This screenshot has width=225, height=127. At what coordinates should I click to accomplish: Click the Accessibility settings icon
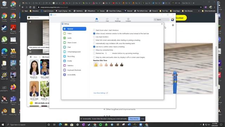click(65, 75)
